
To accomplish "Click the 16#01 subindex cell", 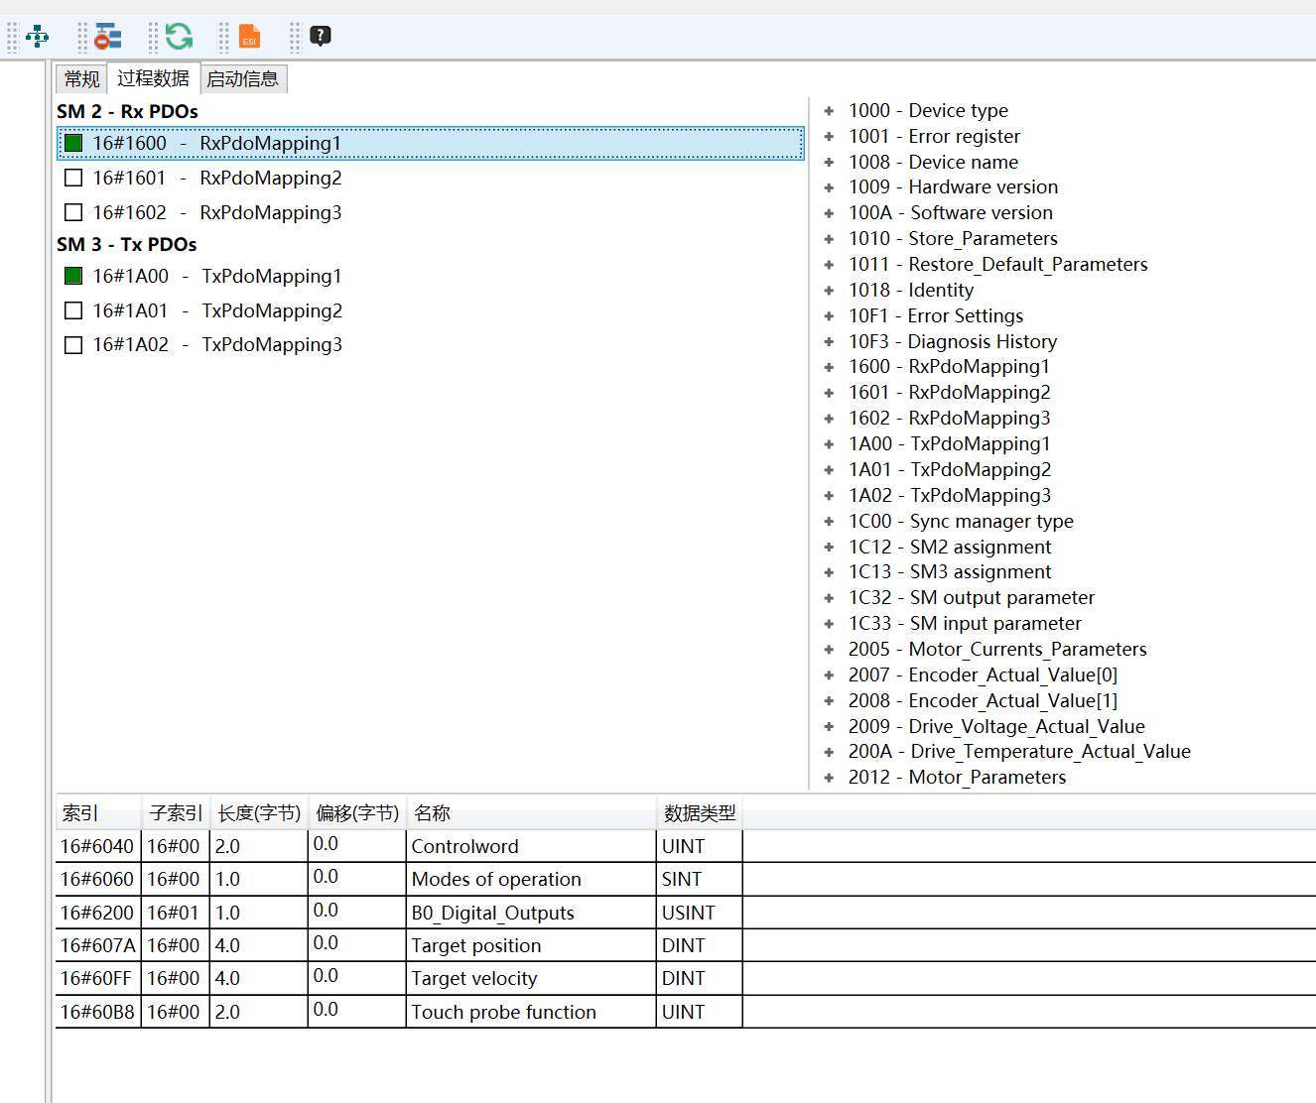I will (x=175, y=913).
